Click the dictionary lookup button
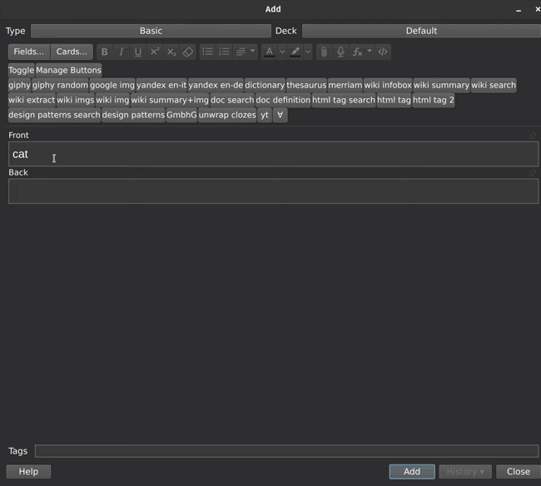The height and width of the screenshot is (486, 541). pos(265,85)
